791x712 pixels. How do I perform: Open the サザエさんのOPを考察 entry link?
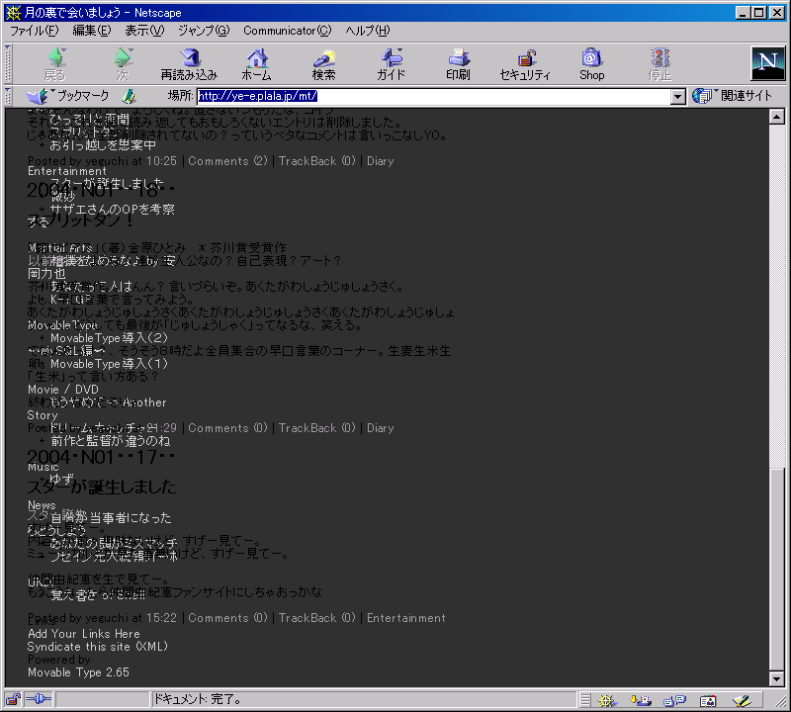pos(112,209)
